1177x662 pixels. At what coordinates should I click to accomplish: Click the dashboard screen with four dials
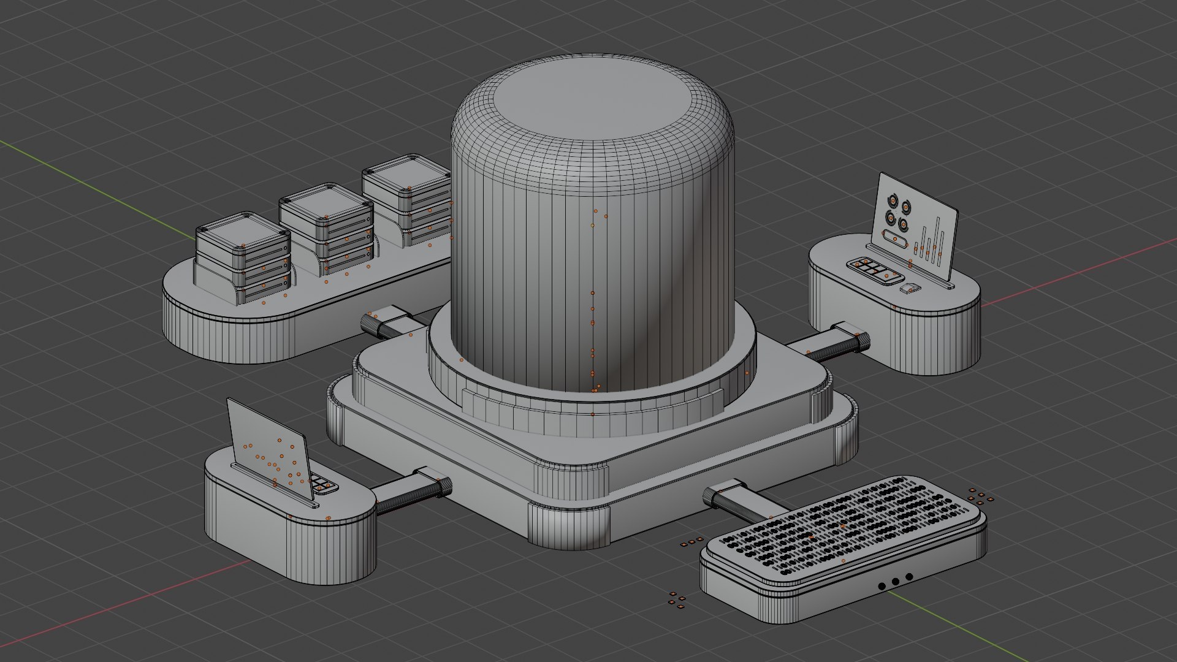point(915,228)
